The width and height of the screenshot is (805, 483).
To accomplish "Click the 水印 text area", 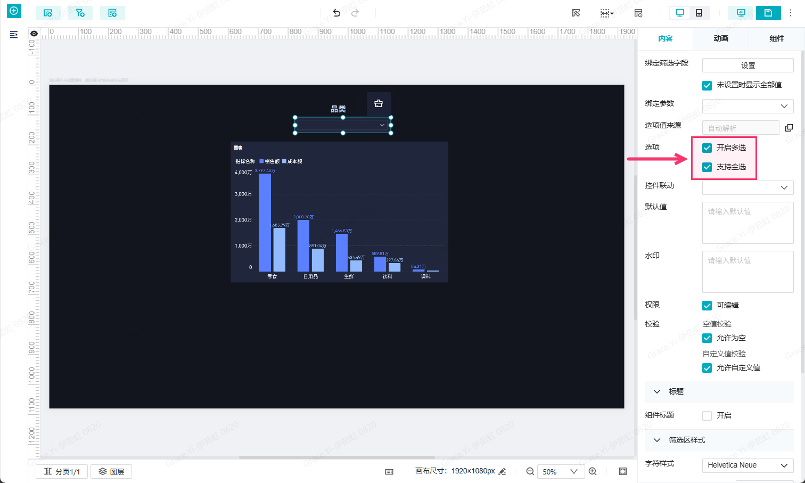I will click(748, 272).
